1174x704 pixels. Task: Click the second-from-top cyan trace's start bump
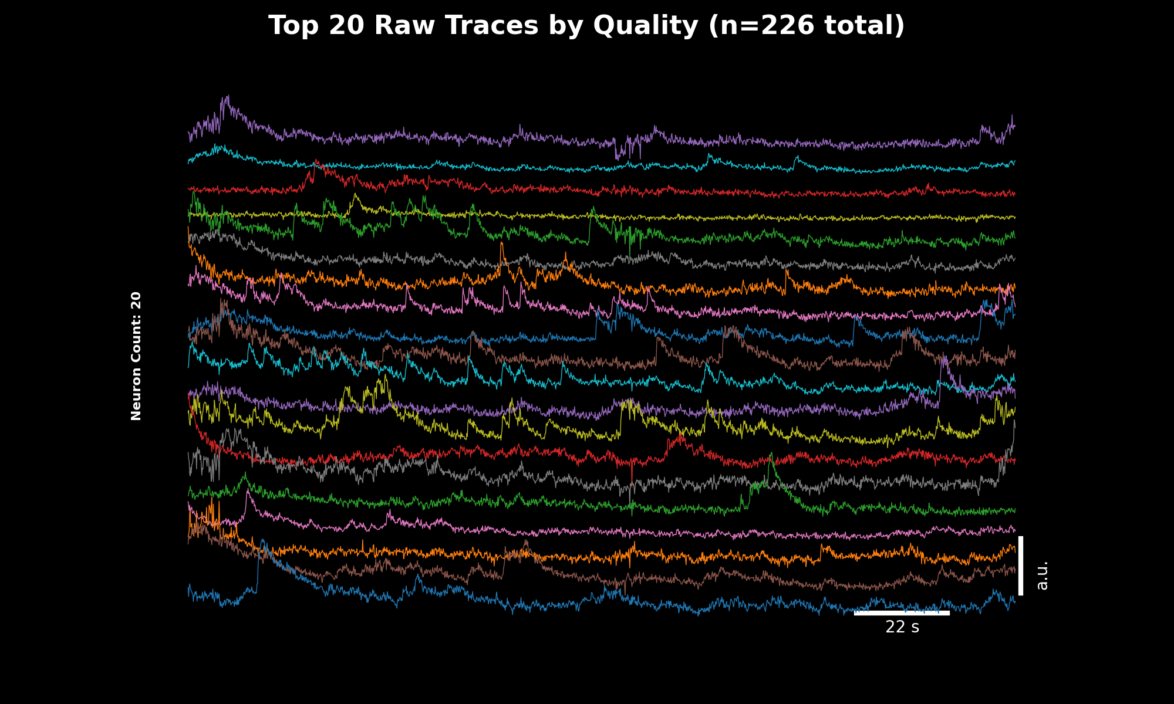pyautogui.click(x=218, y=147)
